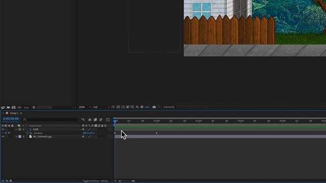Click the Motion Blur switch column header

point(99,126)
